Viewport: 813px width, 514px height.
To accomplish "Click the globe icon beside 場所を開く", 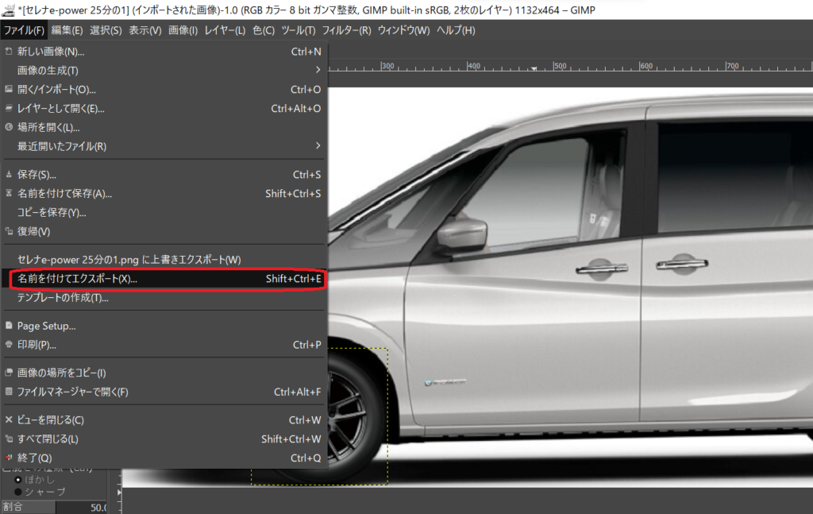I will pos(9,127).
